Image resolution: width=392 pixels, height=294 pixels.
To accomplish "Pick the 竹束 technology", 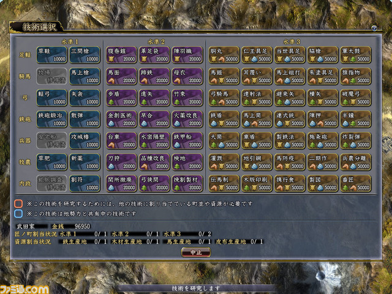I will [187, 98].
